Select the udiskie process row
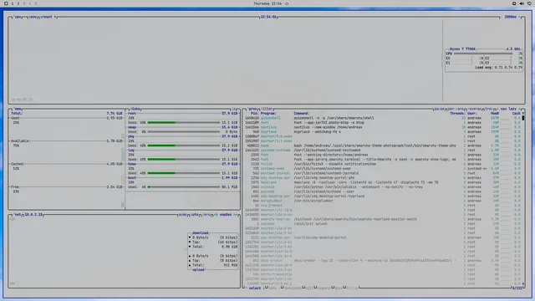 pyautogui.click(x=382, y=187)
